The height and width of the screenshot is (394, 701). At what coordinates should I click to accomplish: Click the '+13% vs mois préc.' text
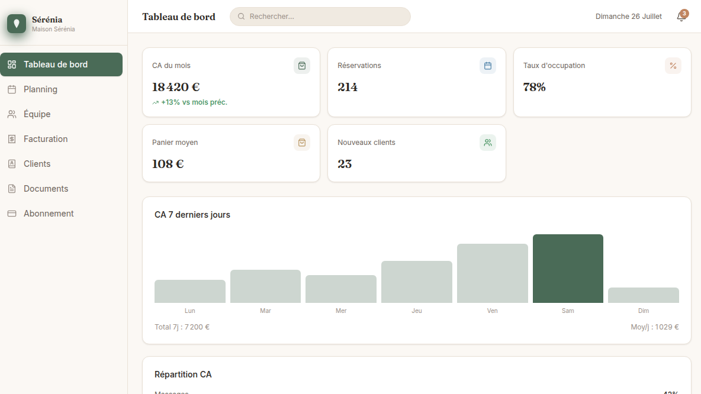[194, 102]
